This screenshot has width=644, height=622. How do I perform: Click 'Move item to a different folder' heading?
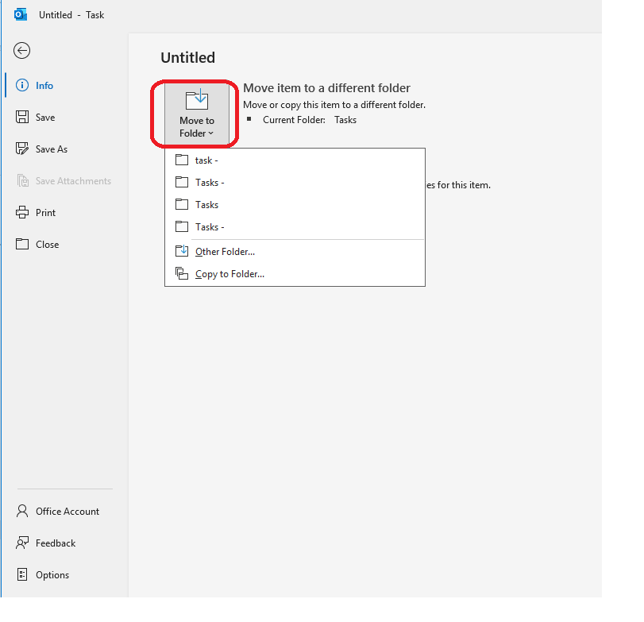coord(326,88)
